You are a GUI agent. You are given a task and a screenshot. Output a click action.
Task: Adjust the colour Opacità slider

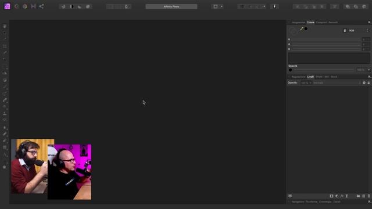click(322, 70)
